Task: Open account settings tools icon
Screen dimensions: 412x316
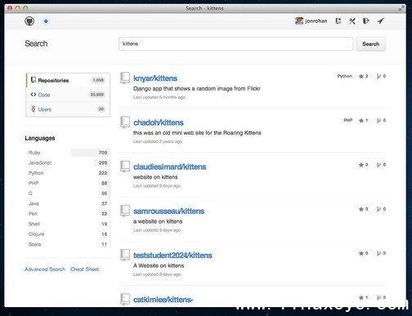Action: [x=352, y=21]
